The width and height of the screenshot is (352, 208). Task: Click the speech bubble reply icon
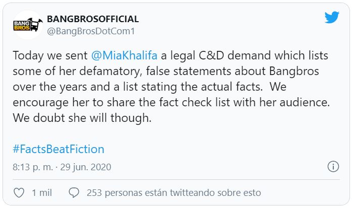coord(74,192)
